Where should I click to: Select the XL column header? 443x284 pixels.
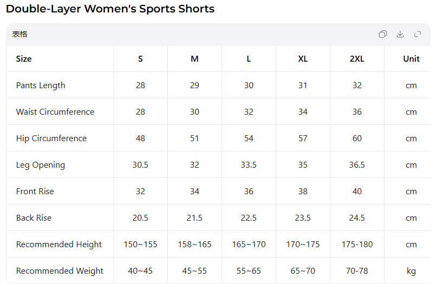(303, 59)
